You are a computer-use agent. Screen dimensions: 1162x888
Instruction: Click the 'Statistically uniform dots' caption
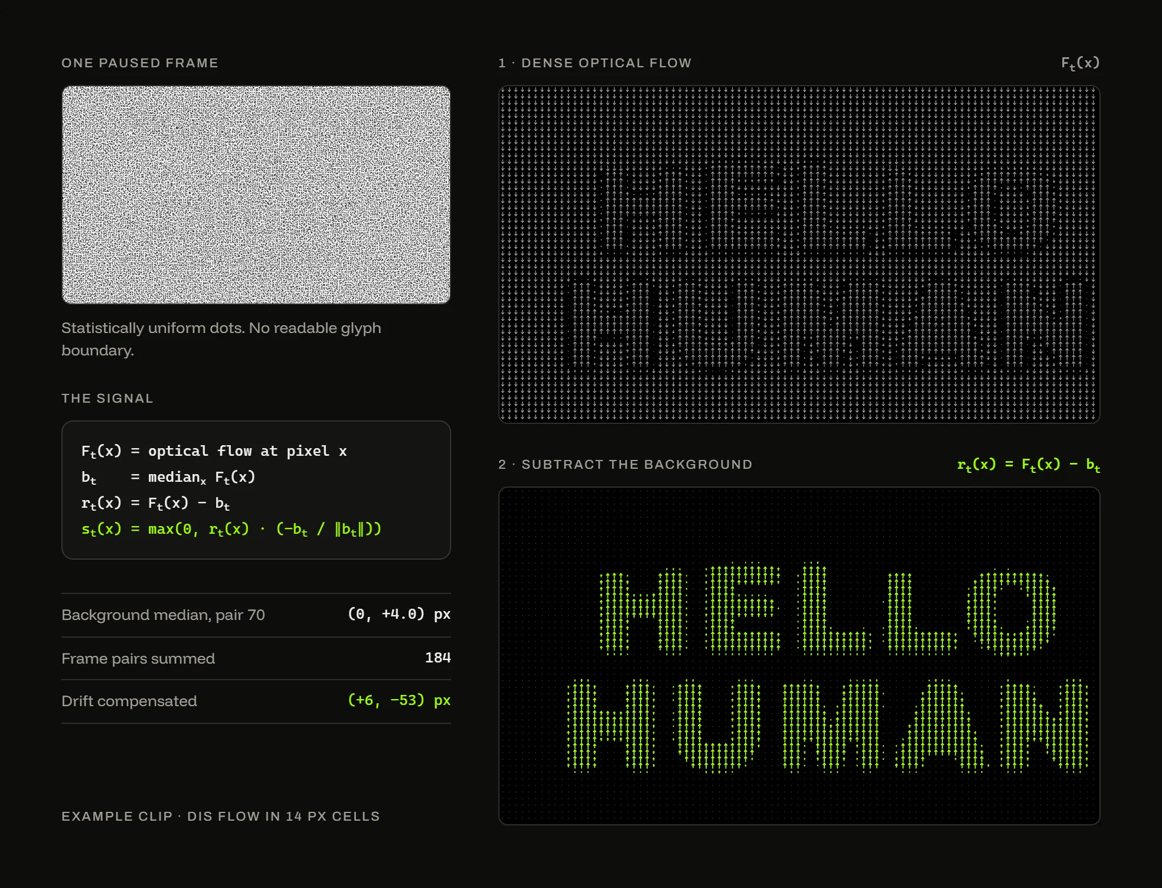(221, 339)
